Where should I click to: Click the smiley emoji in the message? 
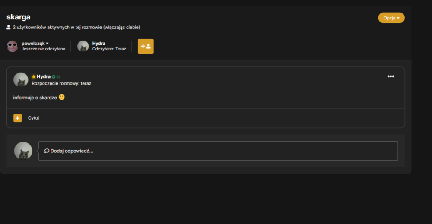point(62,97)
